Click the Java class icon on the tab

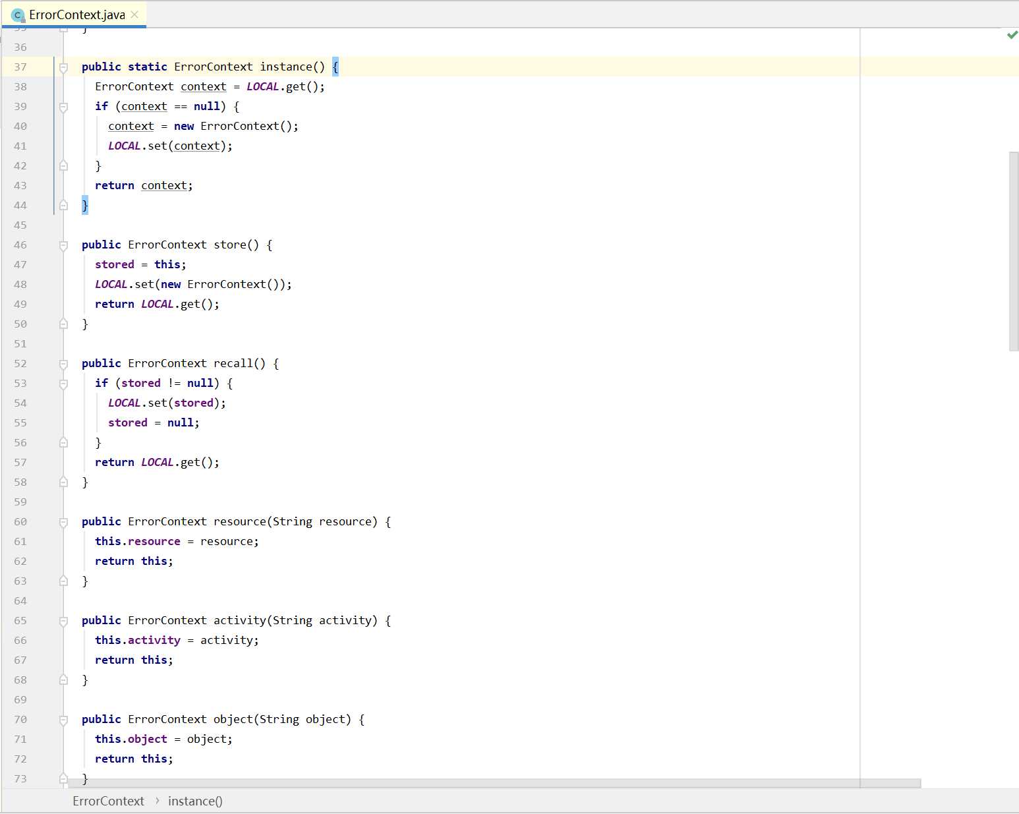[x=18, y=15]
